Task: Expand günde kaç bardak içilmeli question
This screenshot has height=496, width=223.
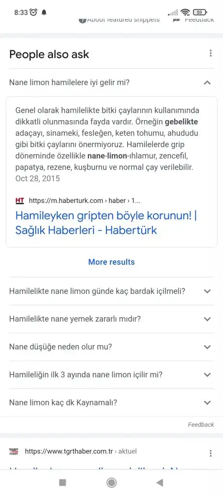Action: [111, 291]
